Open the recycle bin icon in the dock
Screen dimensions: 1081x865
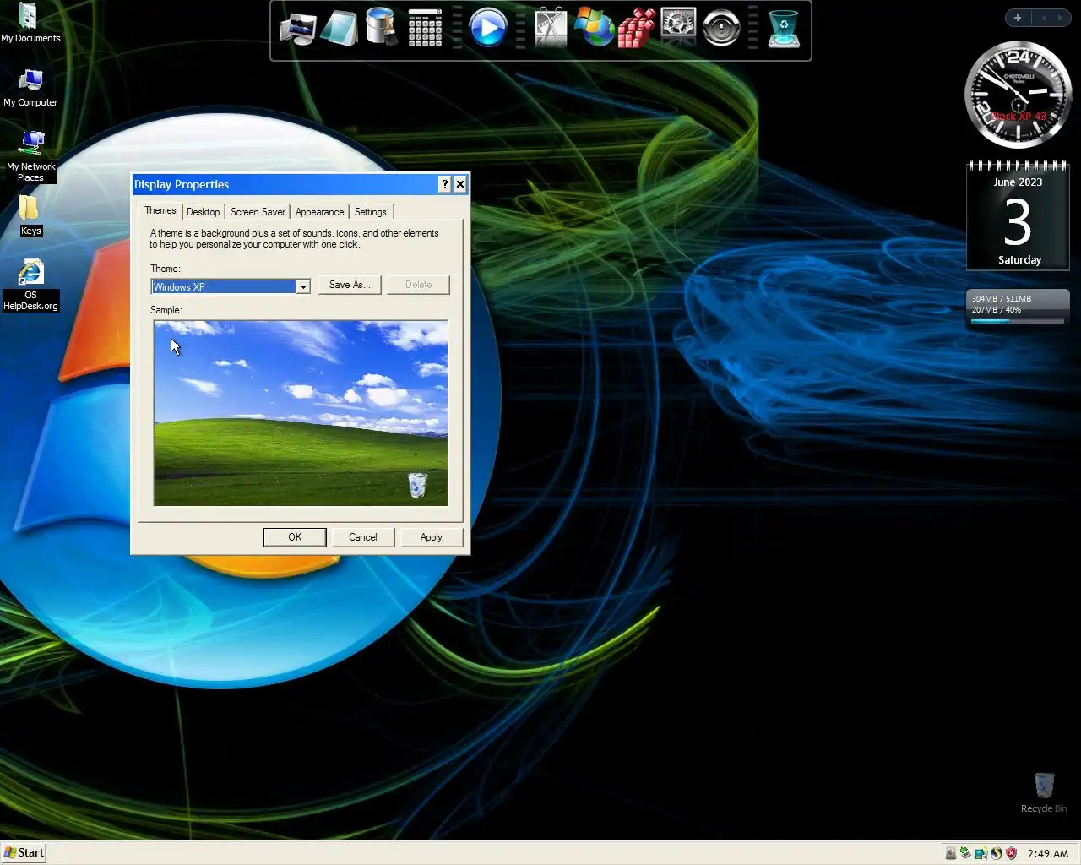784,29
